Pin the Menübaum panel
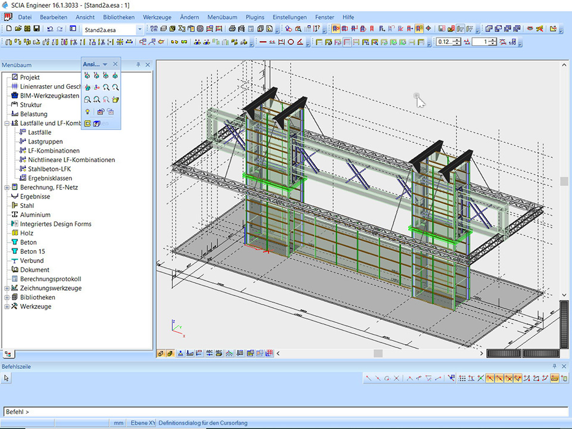572x429 pixels. pyautogui.click(x=138, y=64)
